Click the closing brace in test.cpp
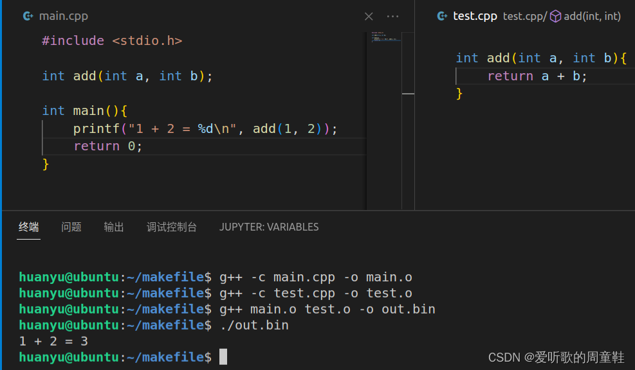This screenshot has width=635, height=370. [459, 94]
